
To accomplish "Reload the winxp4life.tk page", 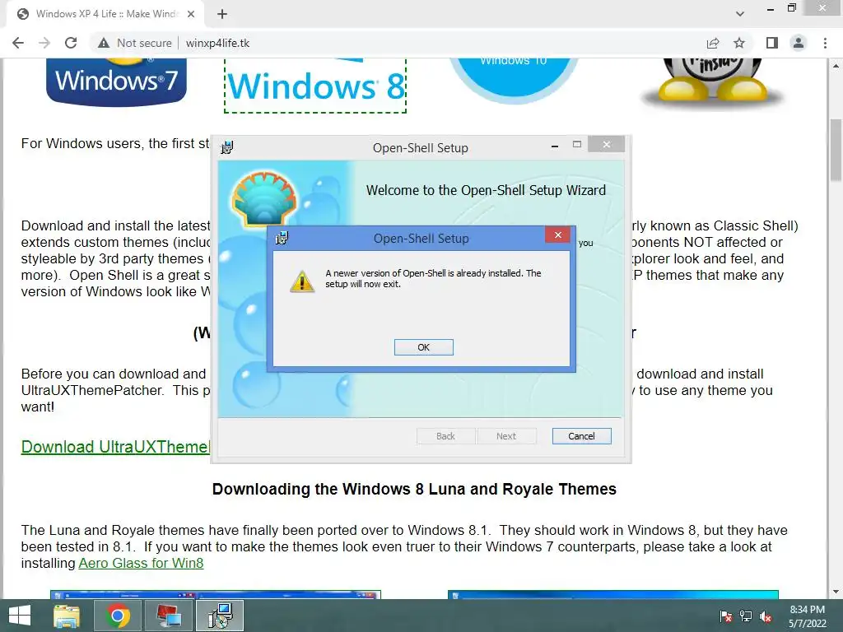I will coord(71,43).
